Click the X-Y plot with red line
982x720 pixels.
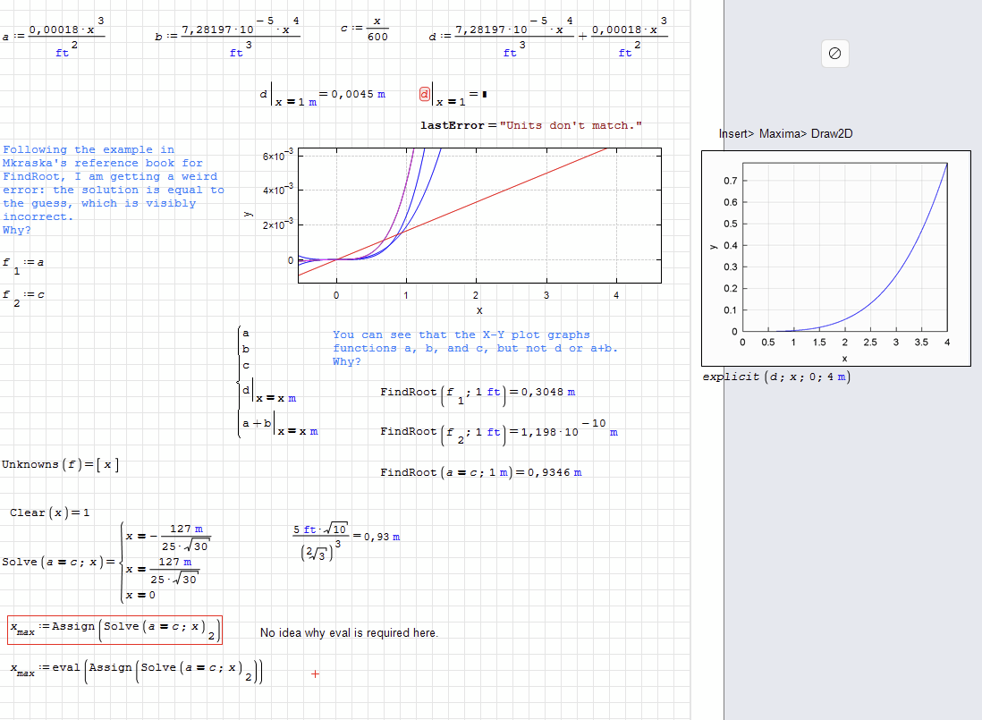[479, 215]
